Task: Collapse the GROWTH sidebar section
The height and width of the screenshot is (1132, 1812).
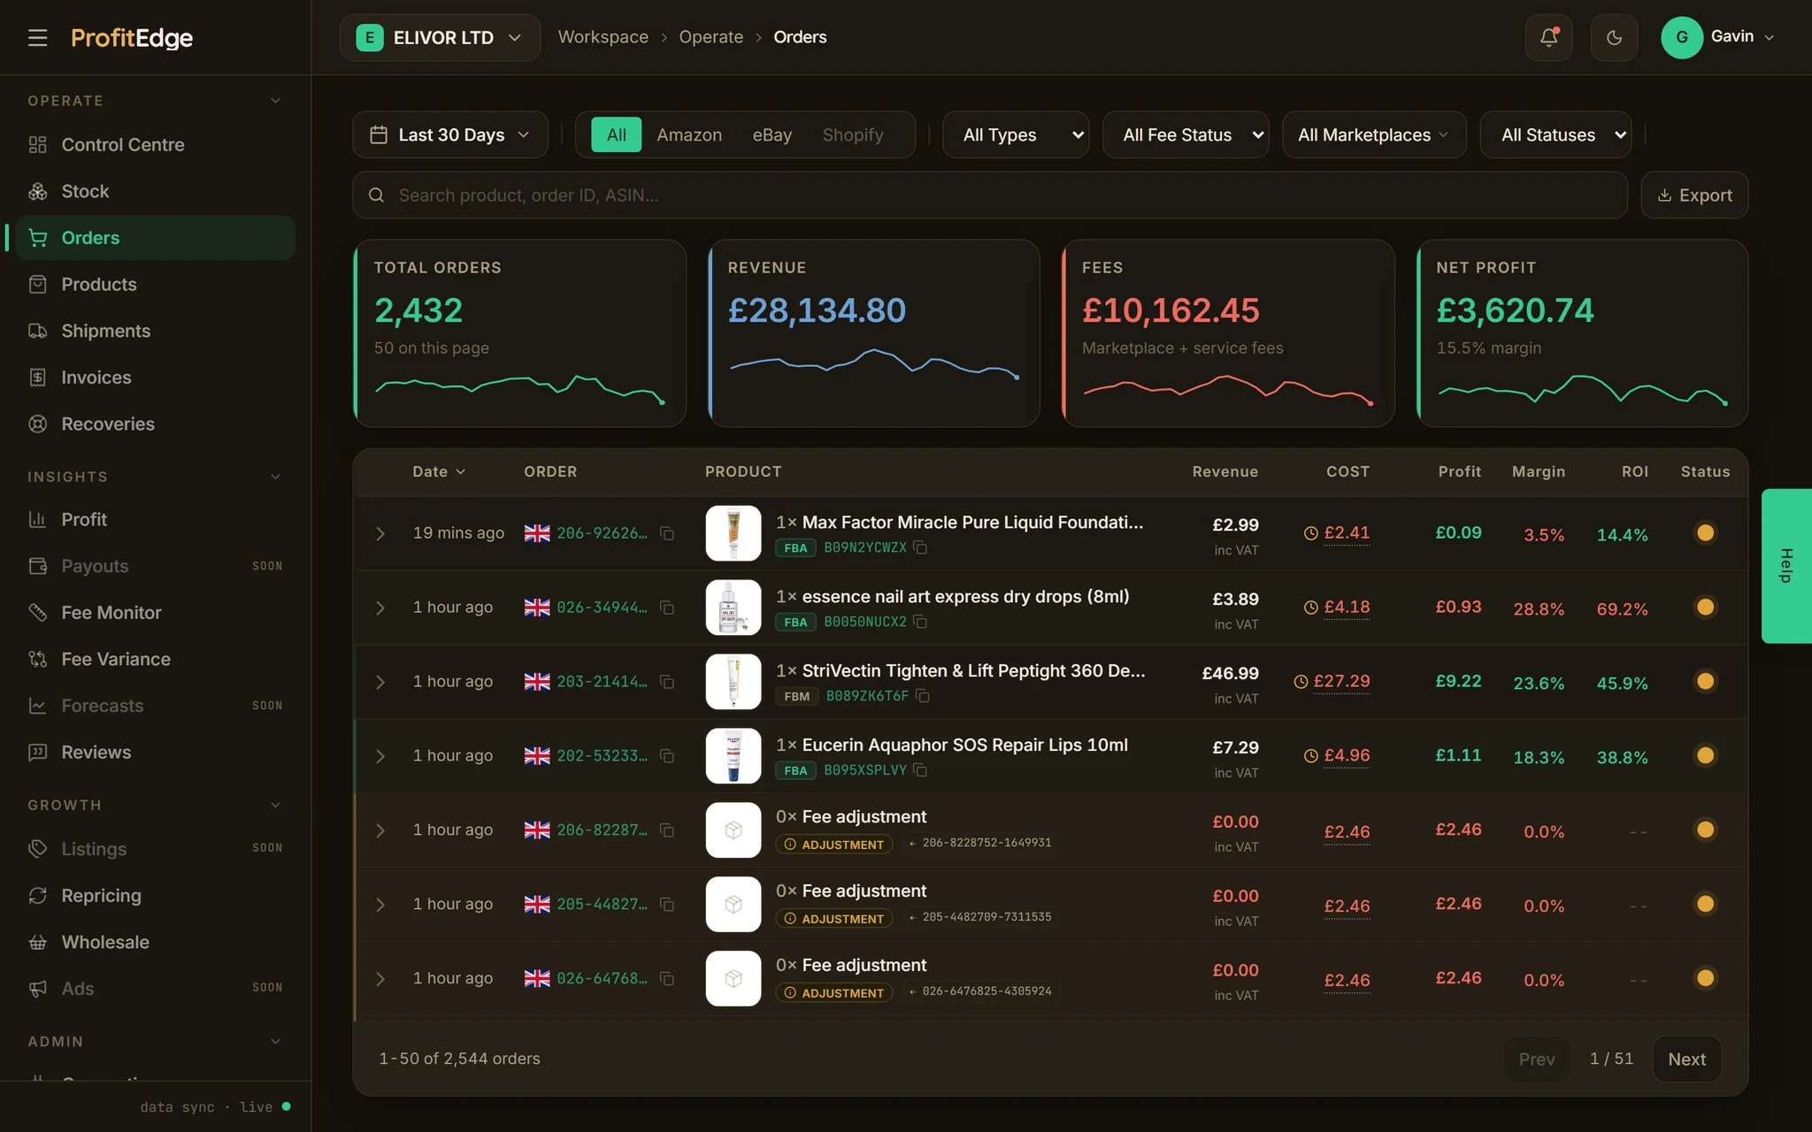Action: point(275,805)
